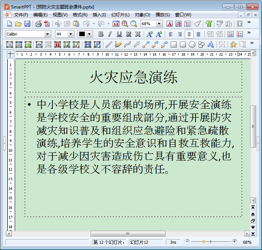Insert a movie frame
Screen dimensions: 262x250
click(x=88, y=45)
